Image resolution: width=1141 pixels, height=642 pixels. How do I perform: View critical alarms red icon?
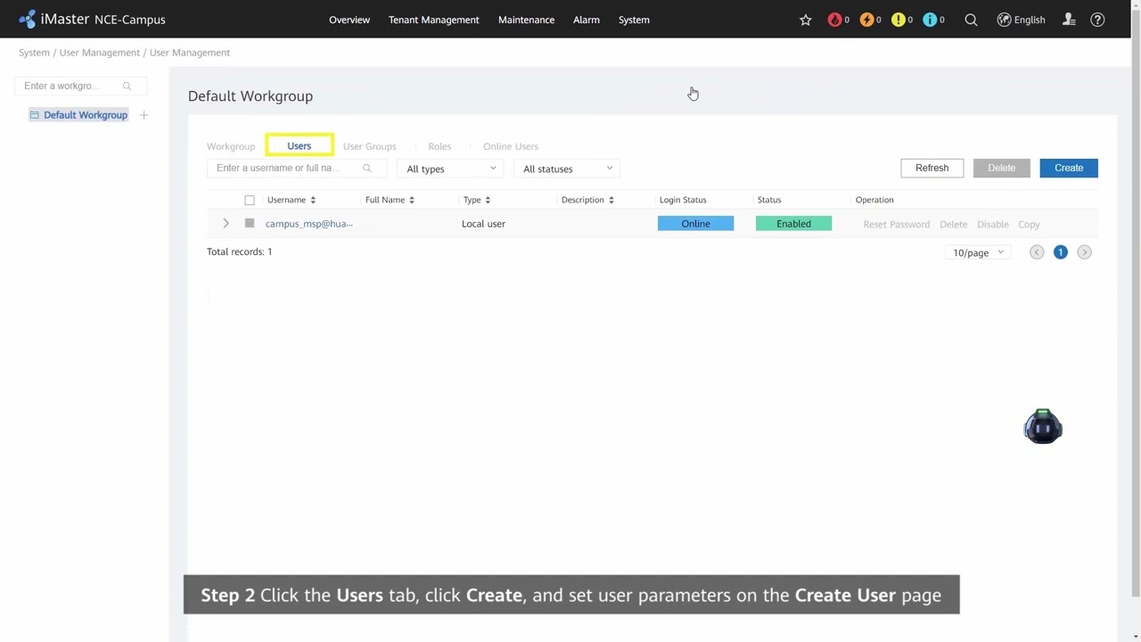[834, 20]
